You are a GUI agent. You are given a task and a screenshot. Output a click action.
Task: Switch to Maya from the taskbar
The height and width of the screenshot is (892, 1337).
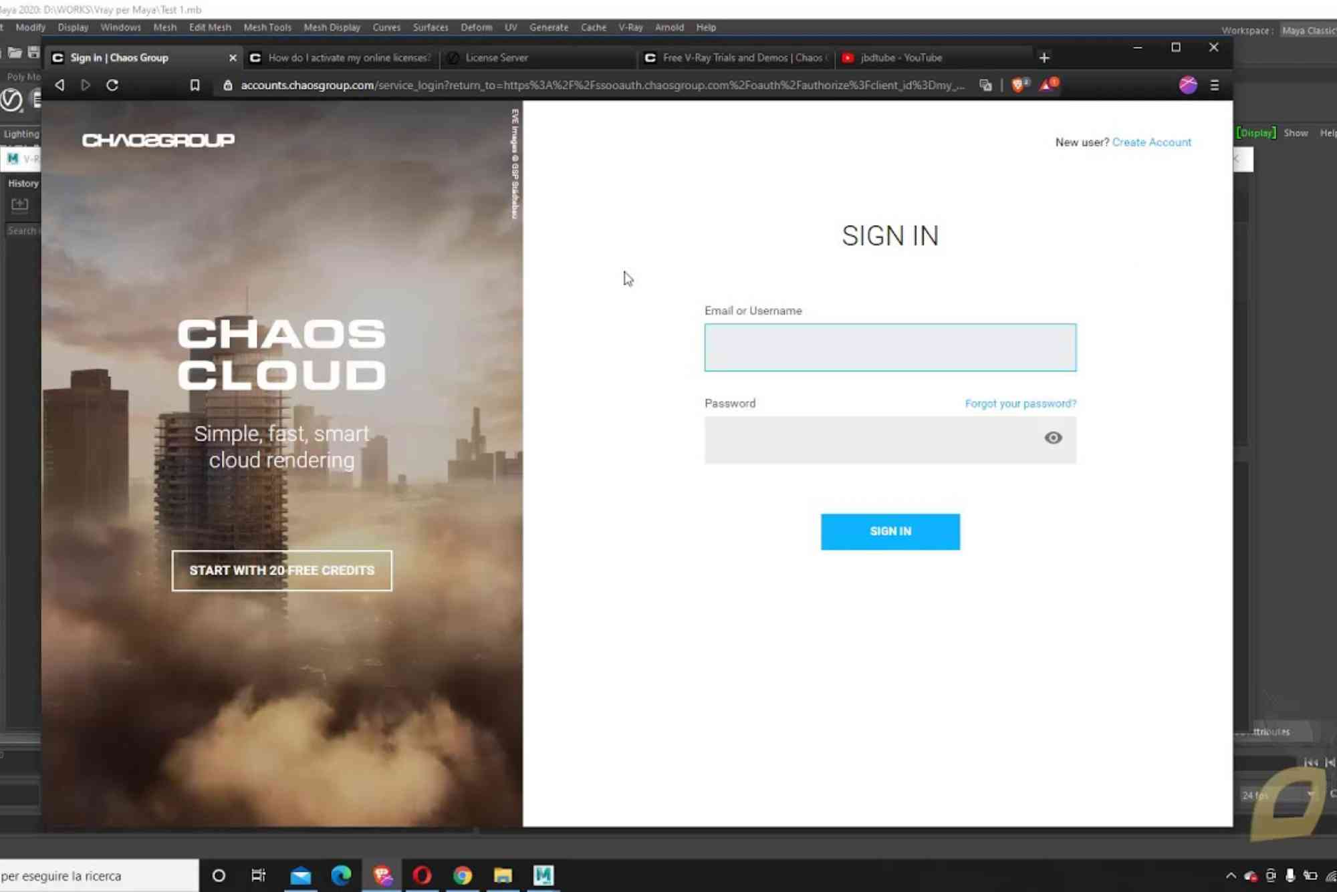tap(543, 875)
